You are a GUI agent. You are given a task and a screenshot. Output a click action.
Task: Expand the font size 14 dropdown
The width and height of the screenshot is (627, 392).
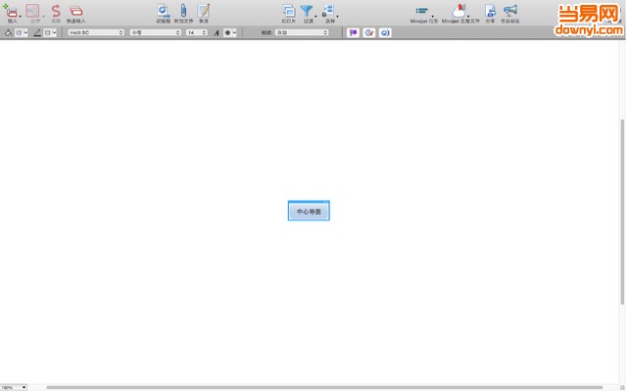(196, 32)
